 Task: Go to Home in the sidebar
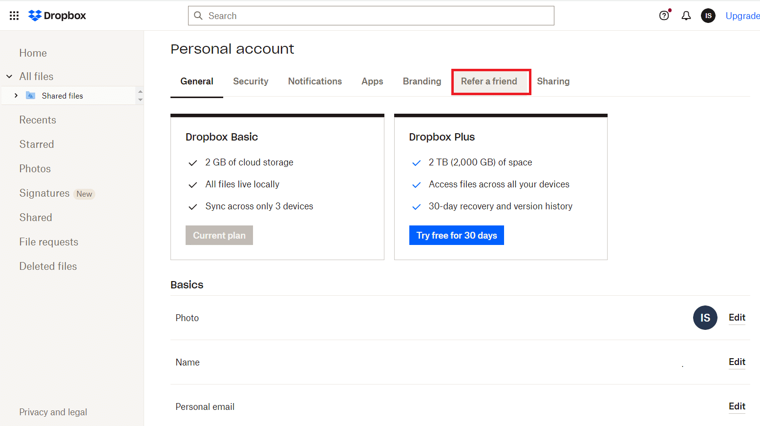coord(33,53)
